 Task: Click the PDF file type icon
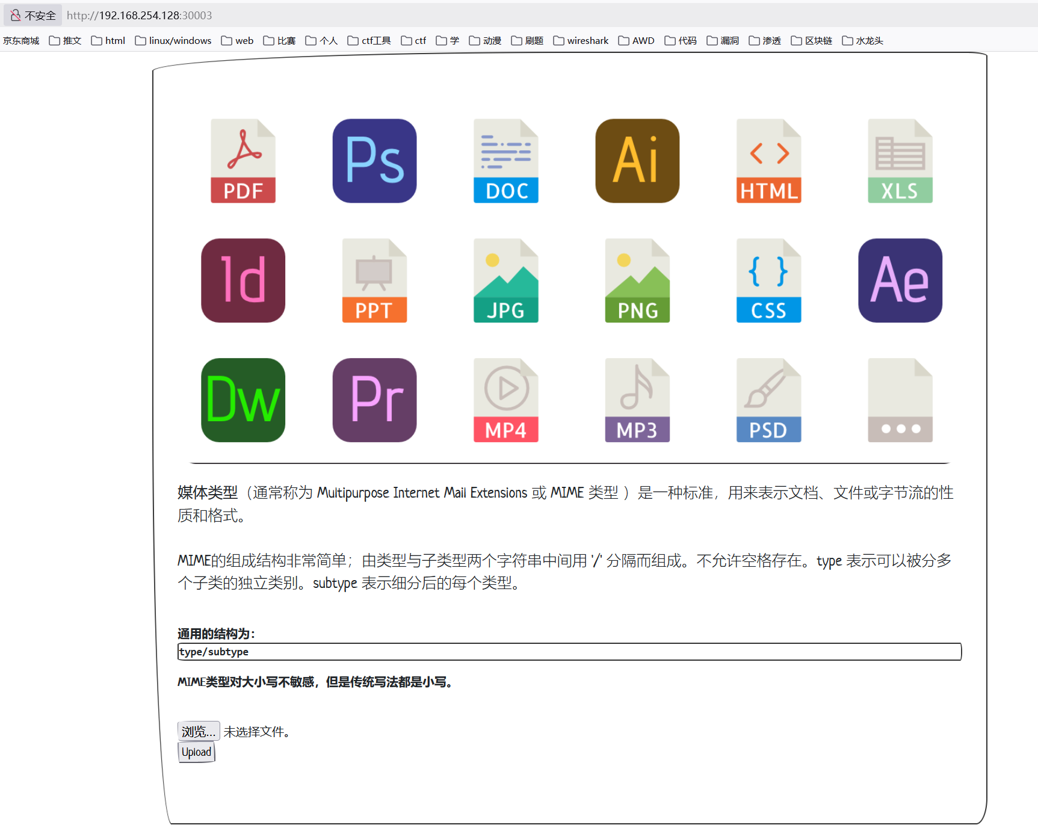click(x=243, y=161)
